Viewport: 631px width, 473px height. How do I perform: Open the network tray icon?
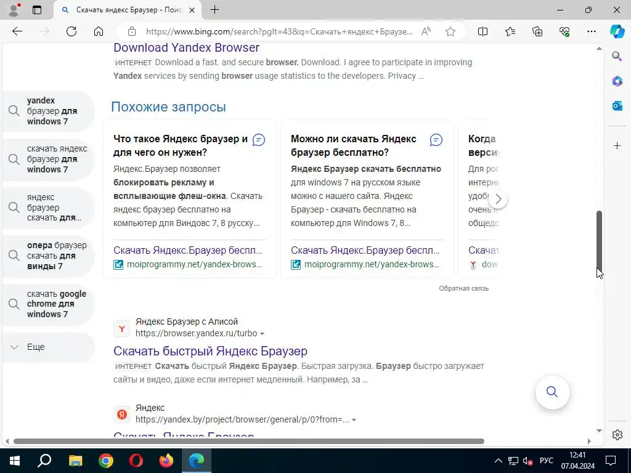click(513, 461)
